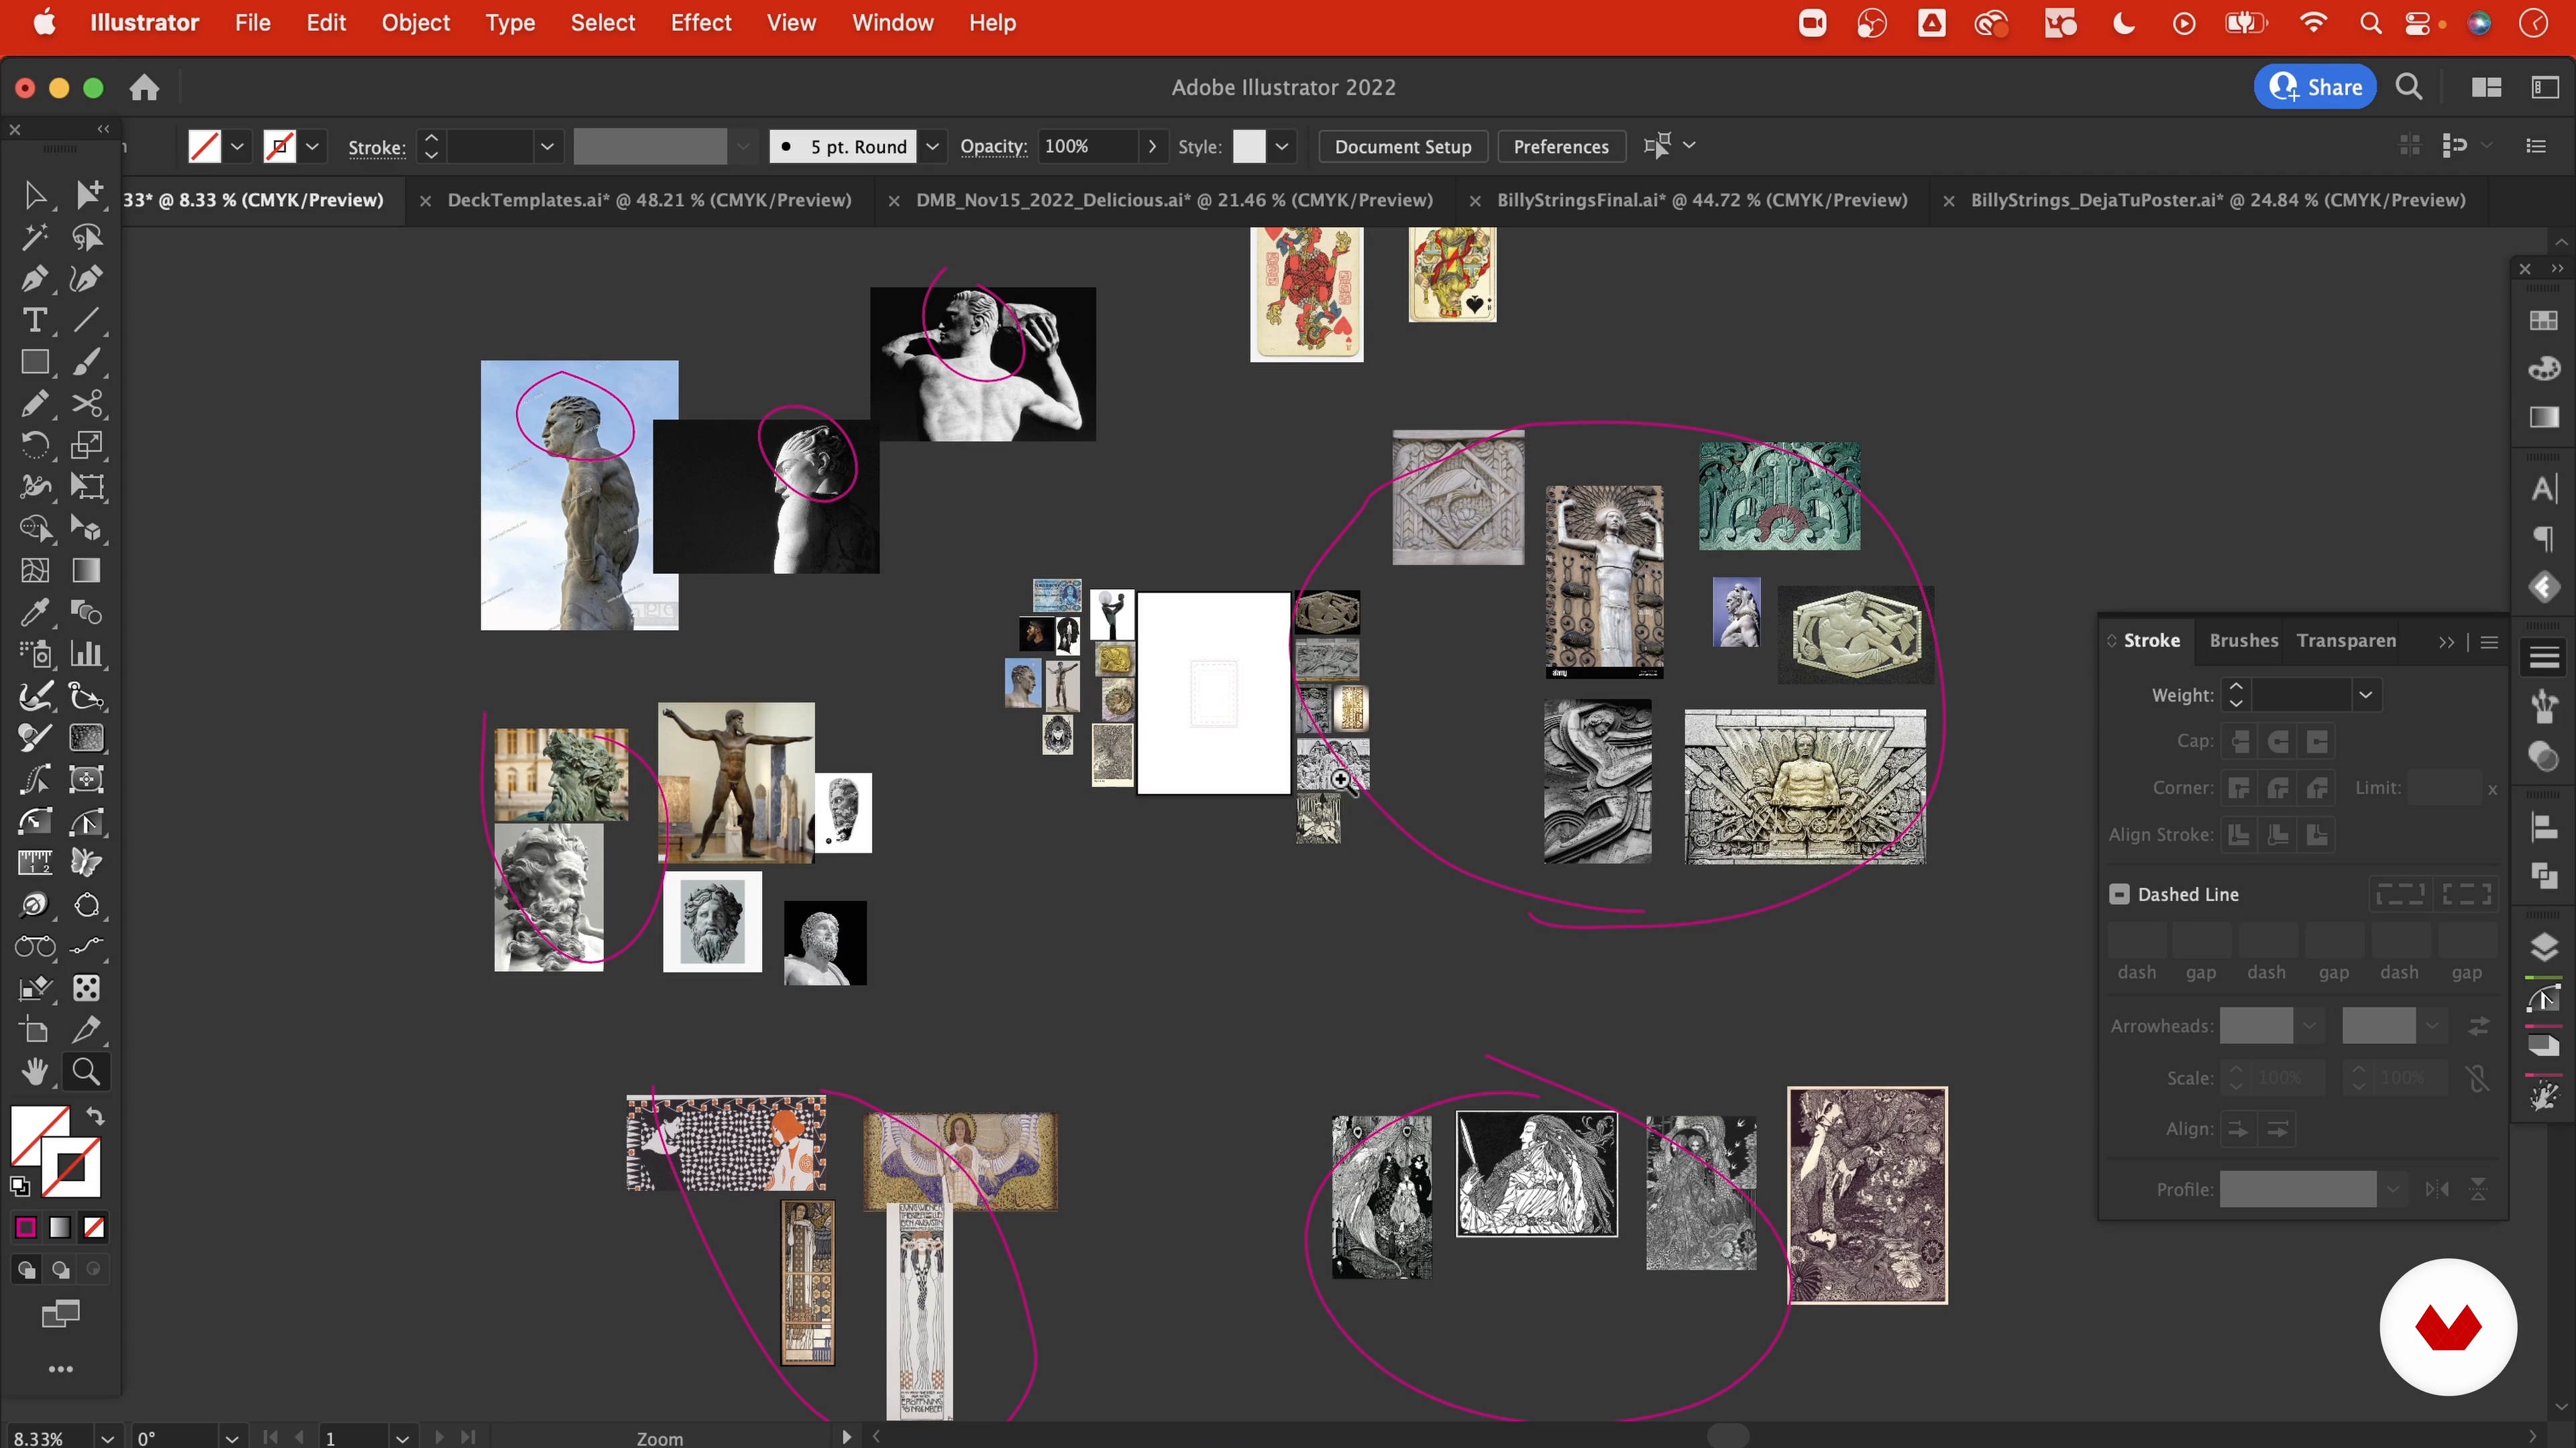Select the Line Segment tool
The height and width of the screenshot is (1448, 2576).
point(87,320)
